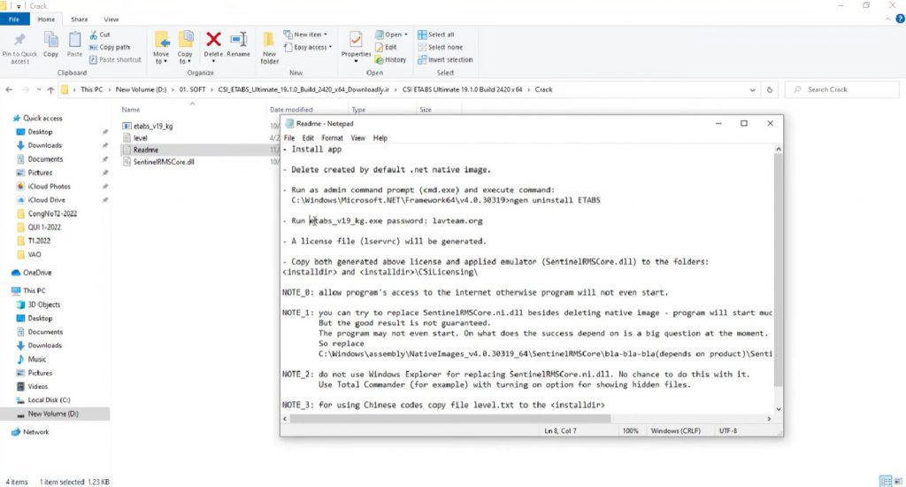Click the Copy ribbon icon
The height and width of the screenshot is (487, 906).
click(50, 45)
